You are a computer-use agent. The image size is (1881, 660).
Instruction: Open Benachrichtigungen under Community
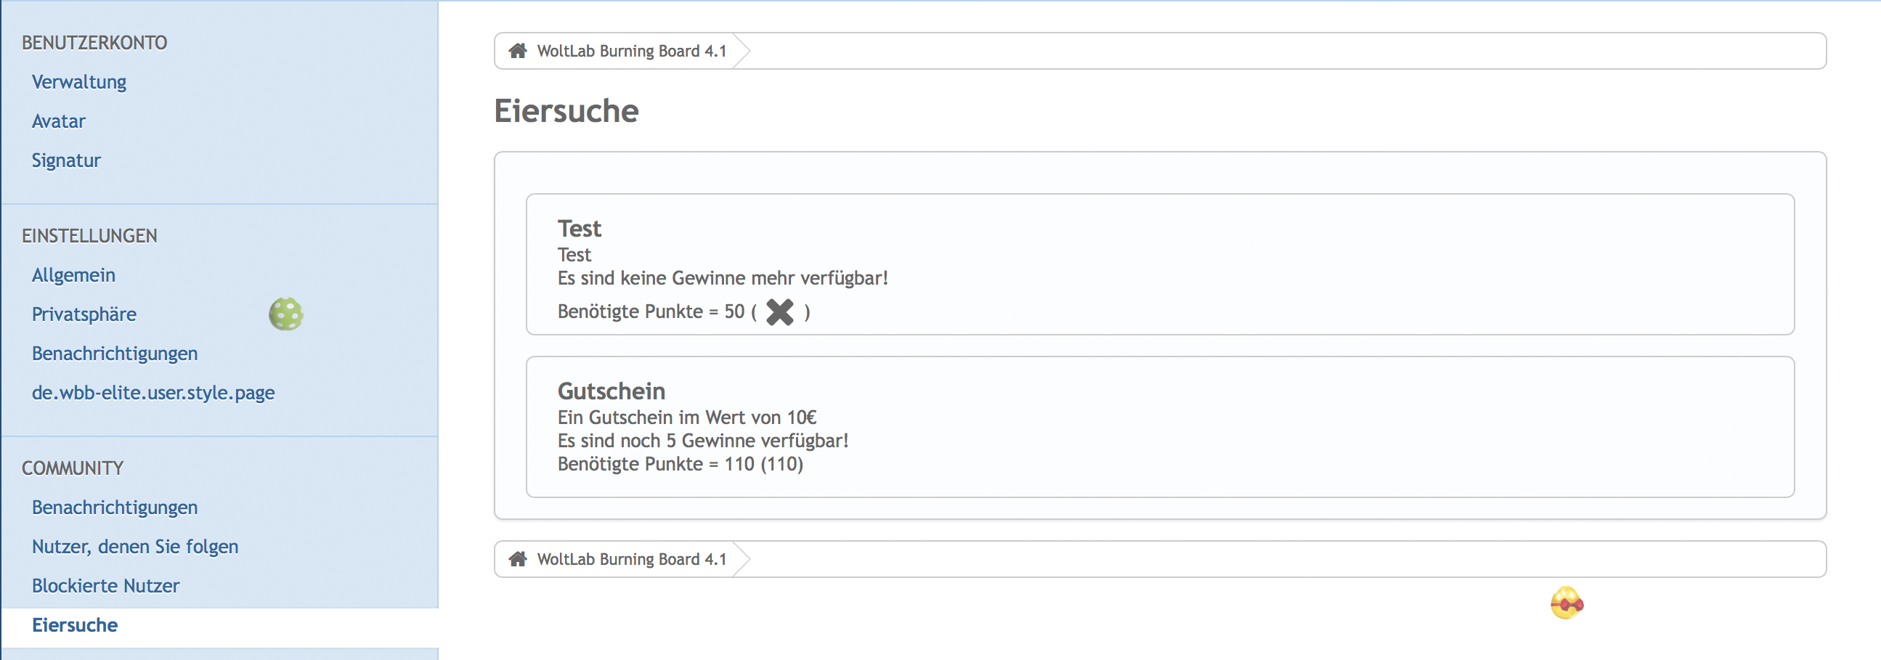point(115,508)
